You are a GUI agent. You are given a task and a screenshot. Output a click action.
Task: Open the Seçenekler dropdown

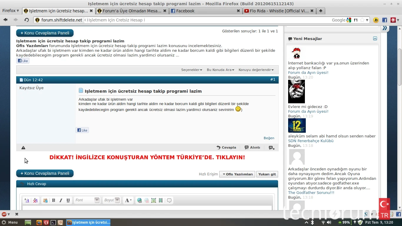point(191,70)
